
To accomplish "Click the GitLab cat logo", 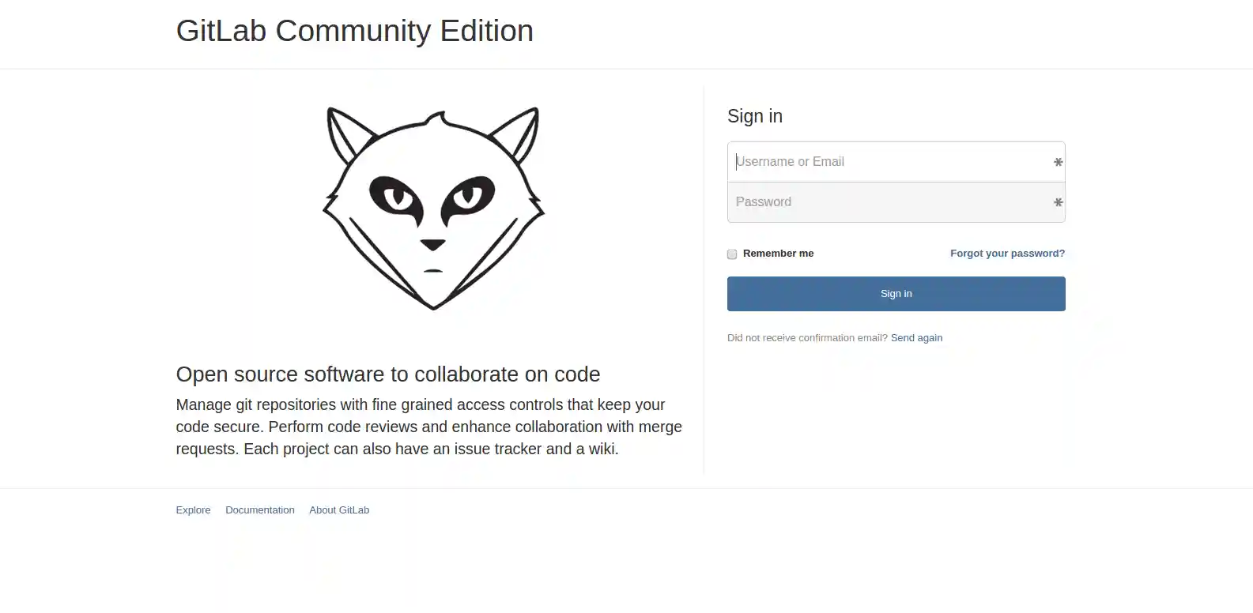I will 433,207.
